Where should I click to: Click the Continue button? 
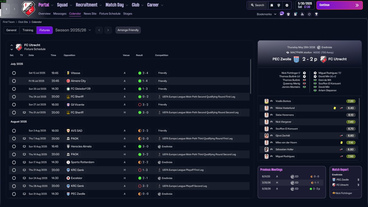point(340,5)
